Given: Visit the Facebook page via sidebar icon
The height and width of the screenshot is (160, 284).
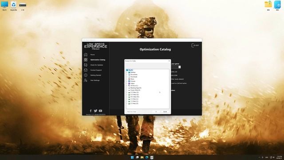Looking at the screenshot, I should [x=91, y=111].
